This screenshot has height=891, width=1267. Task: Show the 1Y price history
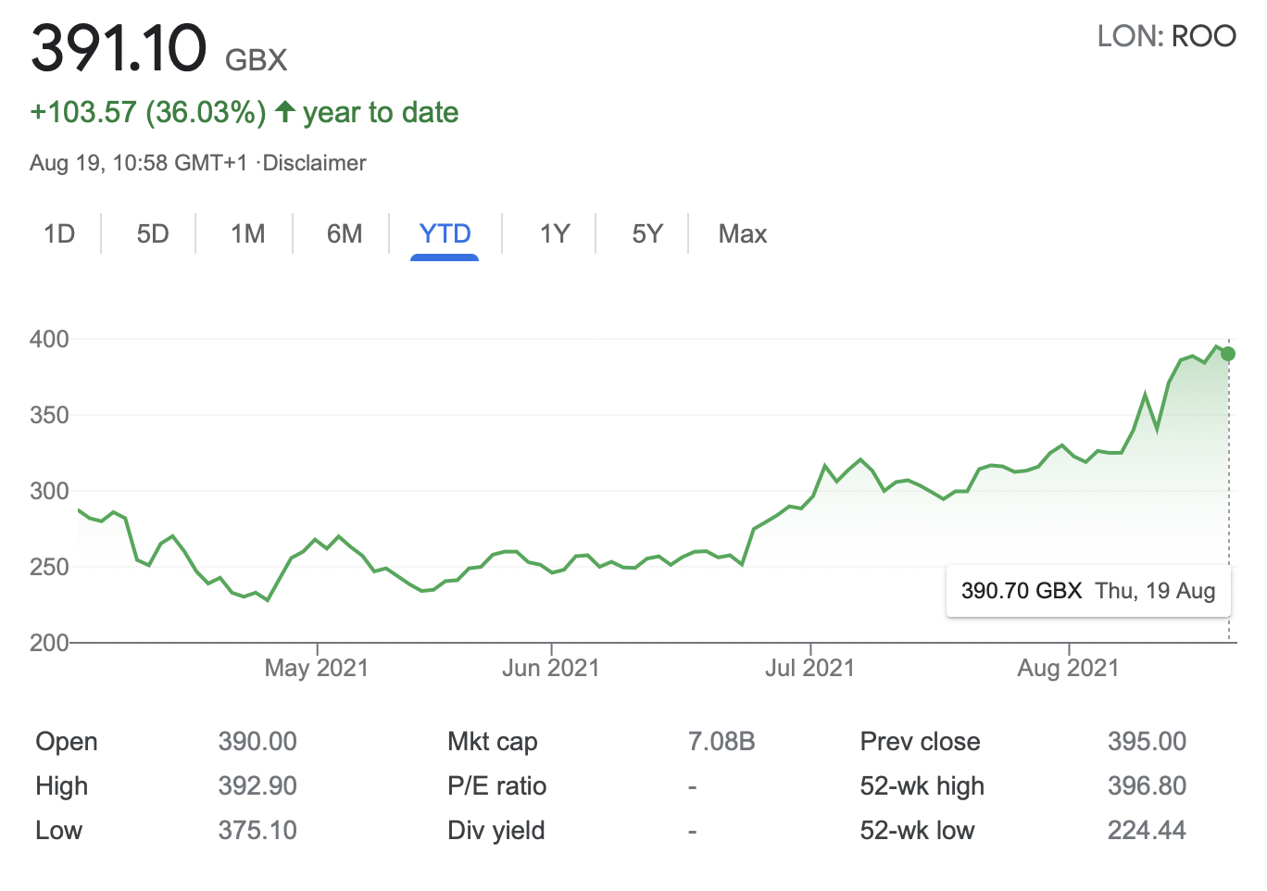coord(555,233)
